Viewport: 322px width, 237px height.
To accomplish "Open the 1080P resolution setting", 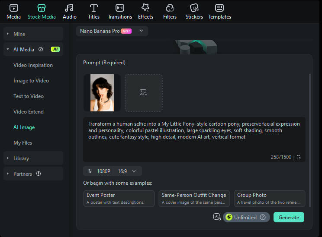I will point(103,171).
